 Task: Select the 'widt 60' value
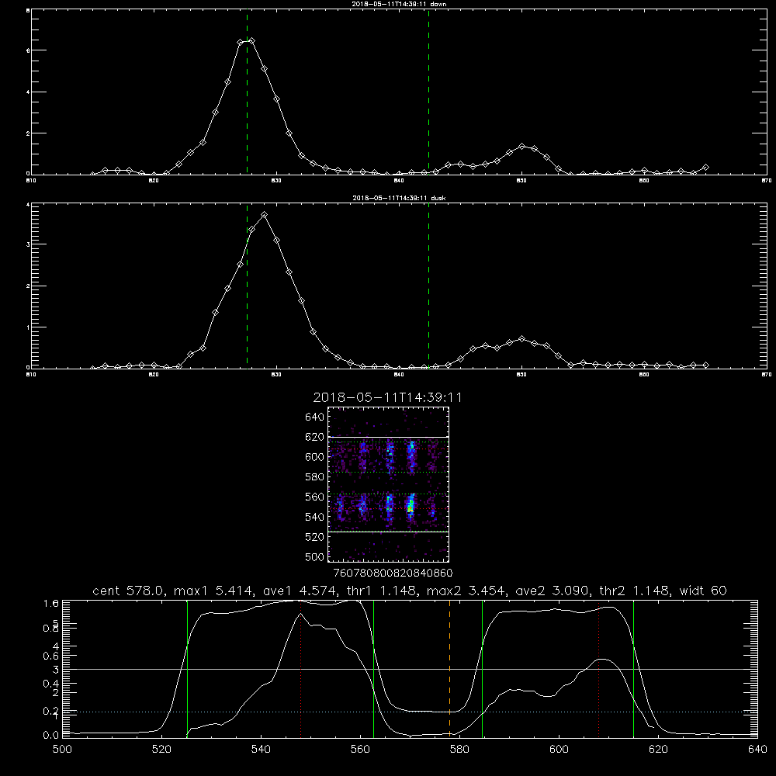tap(703, 591)
